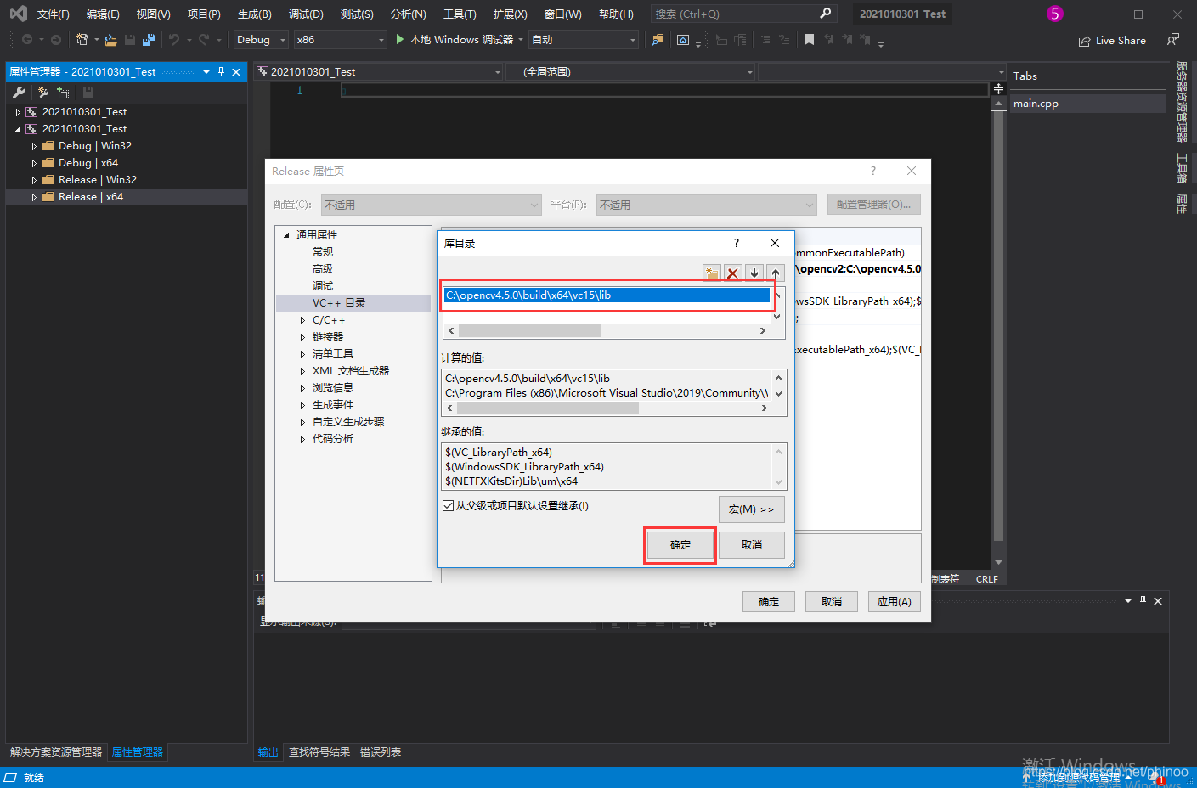Switch to the 解决方案资源管理器 tab

(56, 752)
